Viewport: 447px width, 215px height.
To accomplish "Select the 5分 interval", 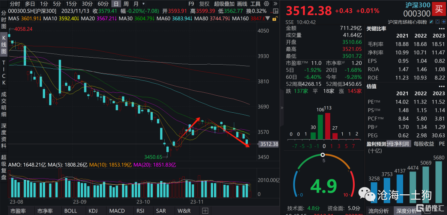I will point(57,4).
